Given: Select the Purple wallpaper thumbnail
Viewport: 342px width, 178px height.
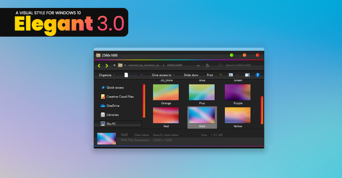Looking at the screenshot, I should click(x=238, y=92).
